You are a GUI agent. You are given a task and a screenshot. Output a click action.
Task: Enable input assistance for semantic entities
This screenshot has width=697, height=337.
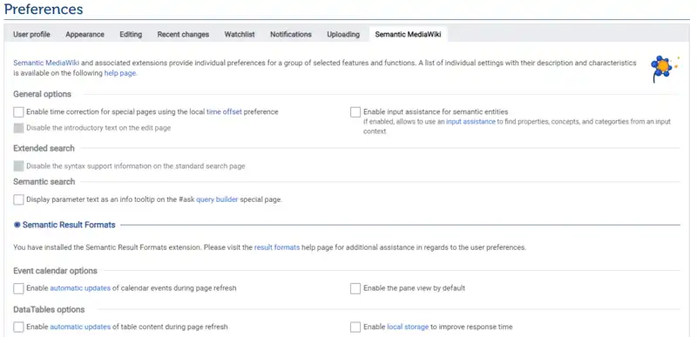[x=355, y=111]
